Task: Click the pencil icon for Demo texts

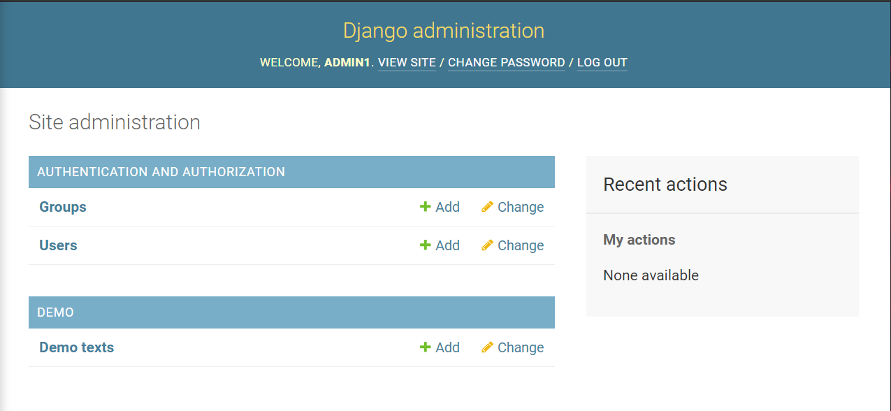Action: 488,347
